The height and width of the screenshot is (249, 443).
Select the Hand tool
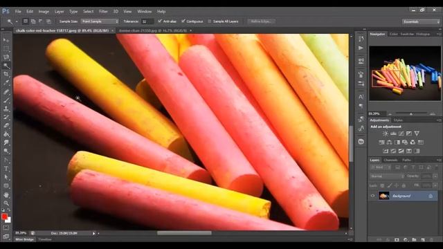[6, 194]
